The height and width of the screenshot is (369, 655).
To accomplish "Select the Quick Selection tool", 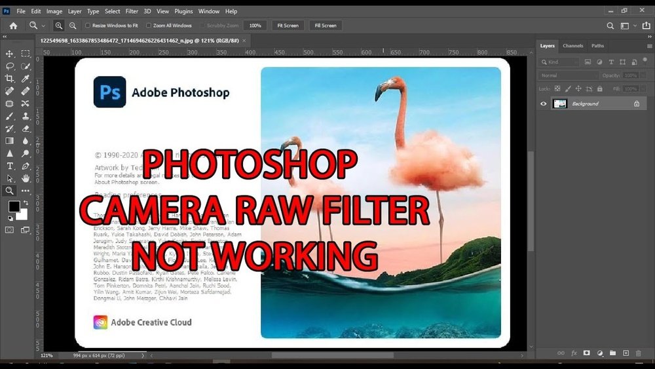I will (26, 66).
